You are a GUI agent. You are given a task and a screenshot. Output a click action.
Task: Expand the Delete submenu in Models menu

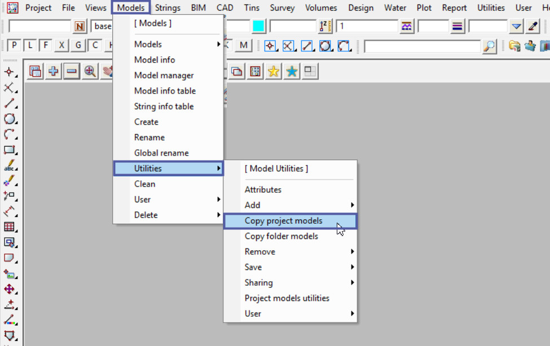pos(218,215)
